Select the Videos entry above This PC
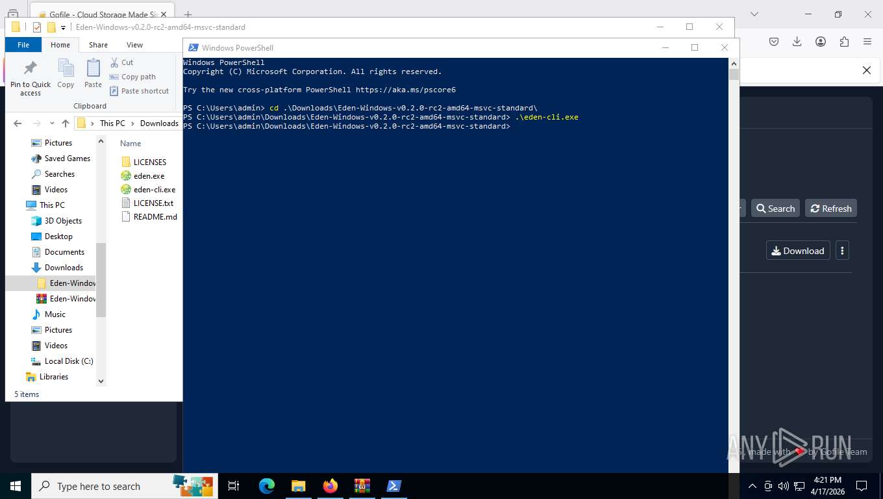The image size is (883, 499). tap(49, 190)
